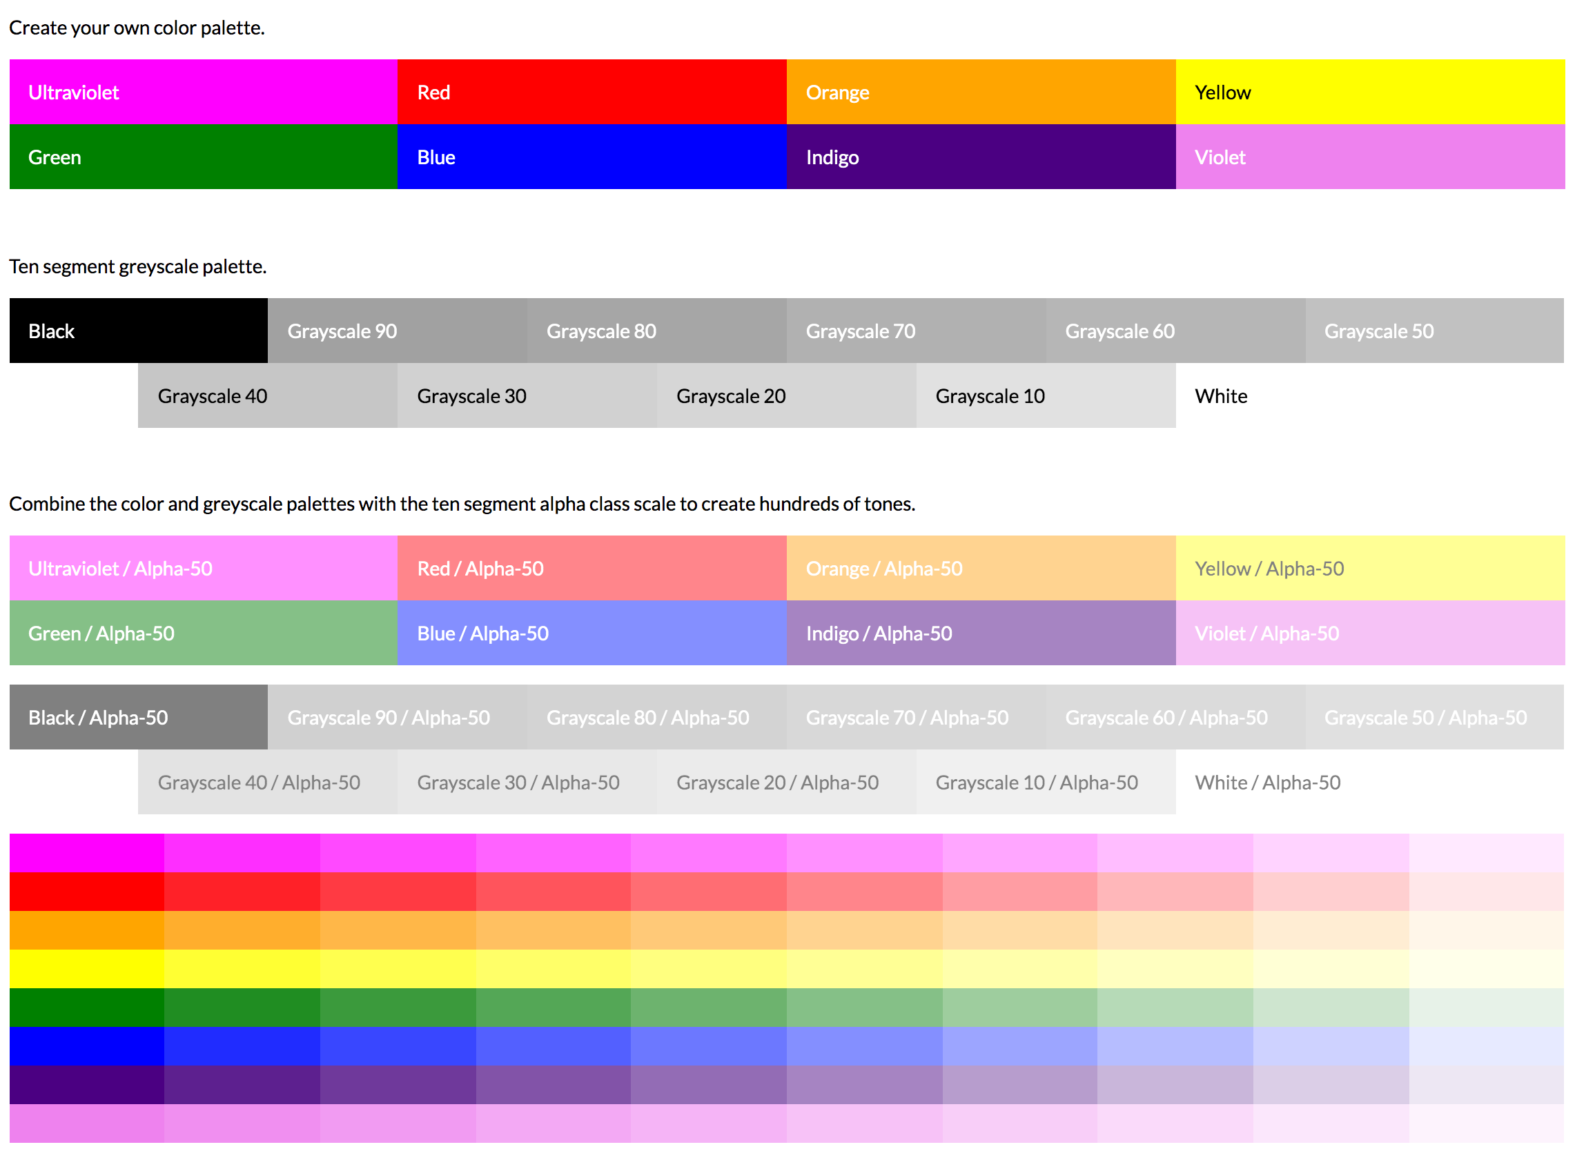Click the Indigo color block
1575x1158 pixels.
point(981,157)
